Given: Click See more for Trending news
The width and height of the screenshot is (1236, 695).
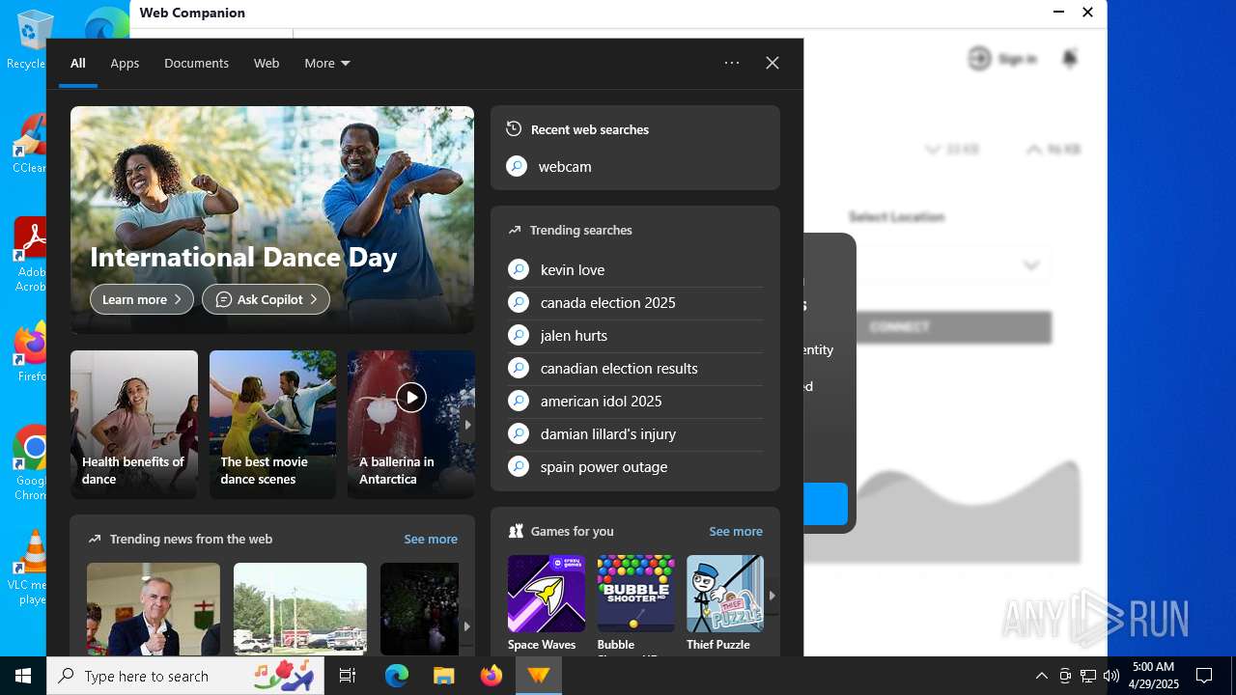Looking at the screenshot, I should point(431,540).
